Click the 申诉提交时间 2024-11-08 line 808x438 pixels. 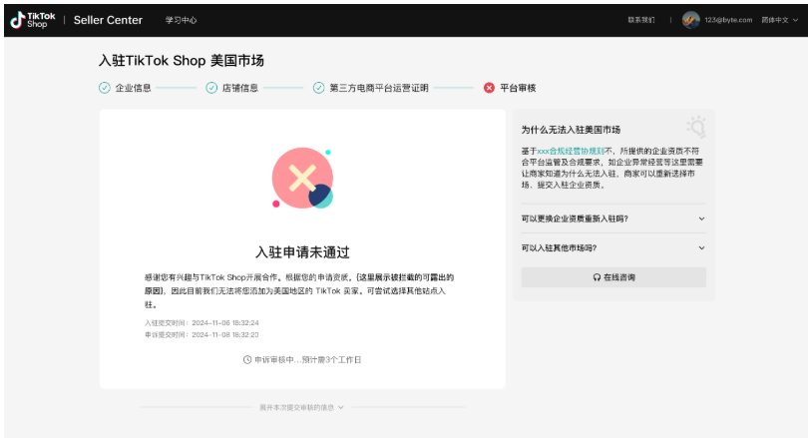(x=202, y=335)
